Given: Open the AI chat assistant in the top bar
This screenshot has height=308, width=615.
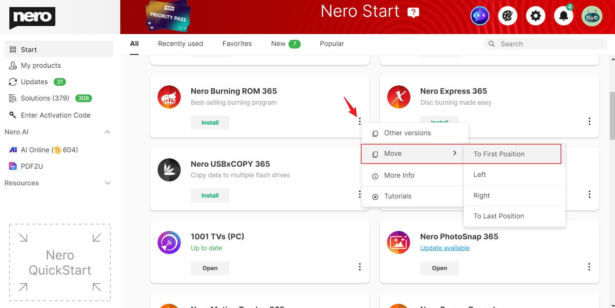Looking at the screenshot, I should point(480,15).
